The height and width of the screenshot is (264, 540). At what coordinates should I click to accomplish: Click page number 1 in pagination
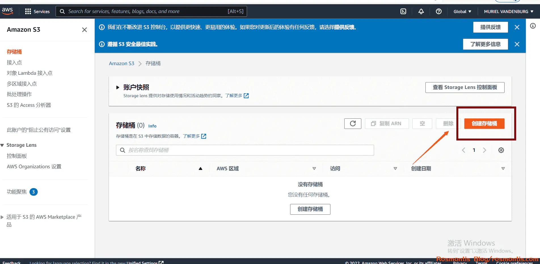pyautogui.click(x=474, y=150)
